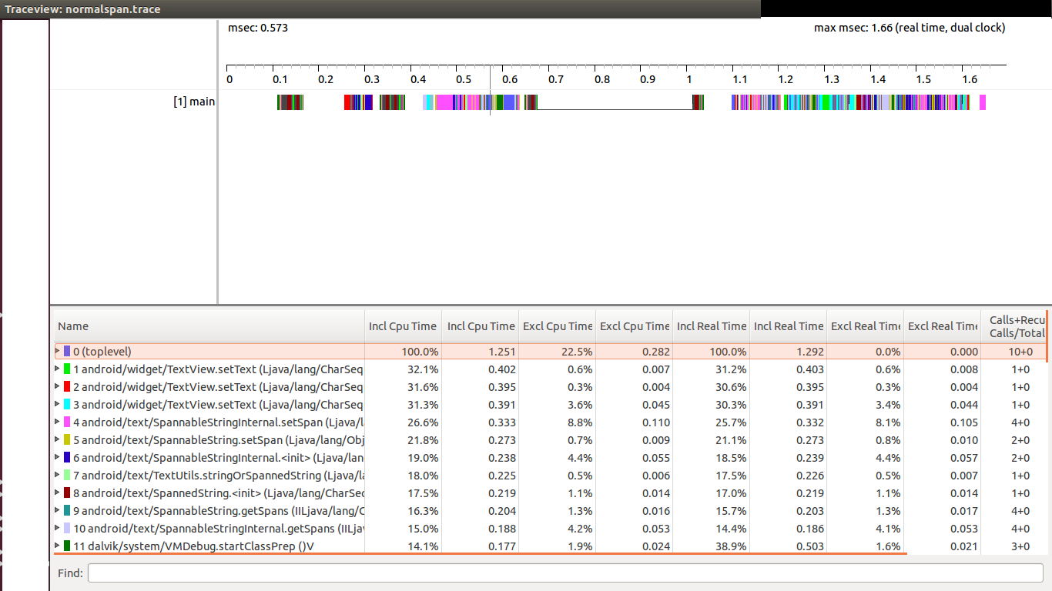Click the dark red swatch of row 8
Screen dimensions: 1052x591
click(67, 493)
